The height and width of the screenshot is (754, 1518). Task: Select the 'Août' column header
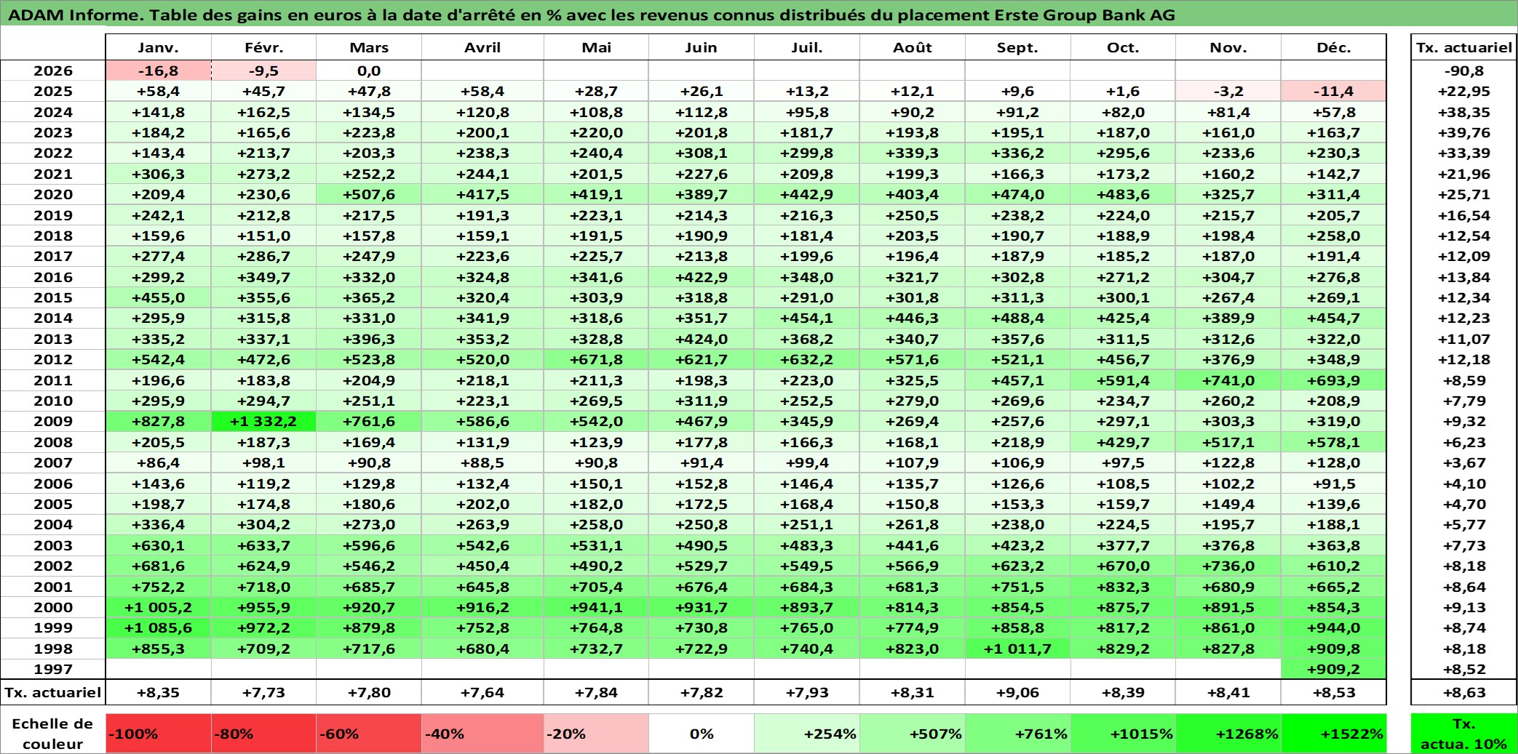point(913,47)
